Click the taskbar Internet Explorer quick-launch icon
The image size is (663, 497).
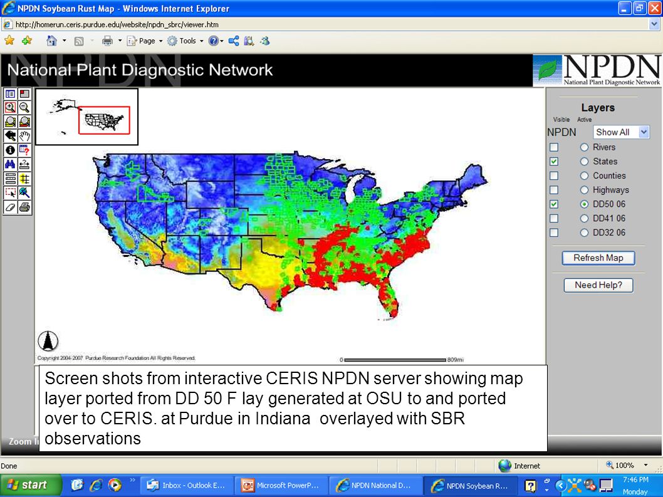(95, 484)
